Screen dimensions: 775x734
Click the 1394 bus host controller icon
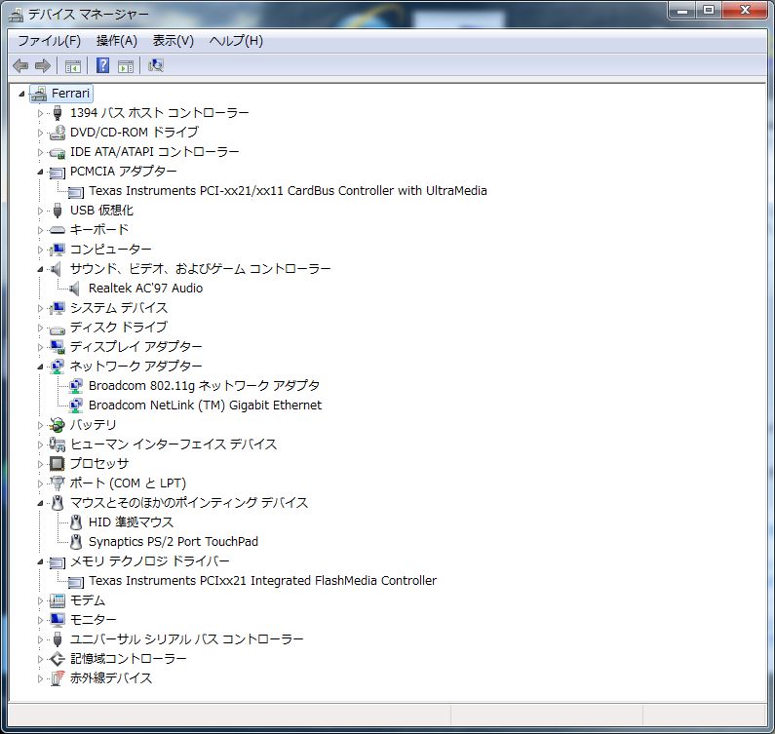pyautogui.click(x=58, y=113)
